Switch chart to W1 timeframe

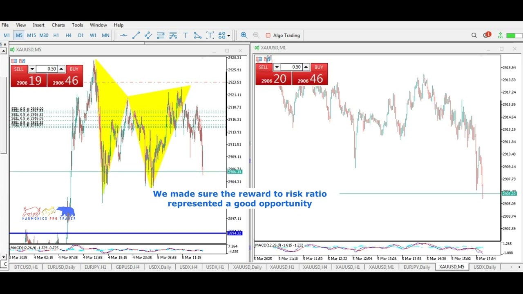coord(93,36)
